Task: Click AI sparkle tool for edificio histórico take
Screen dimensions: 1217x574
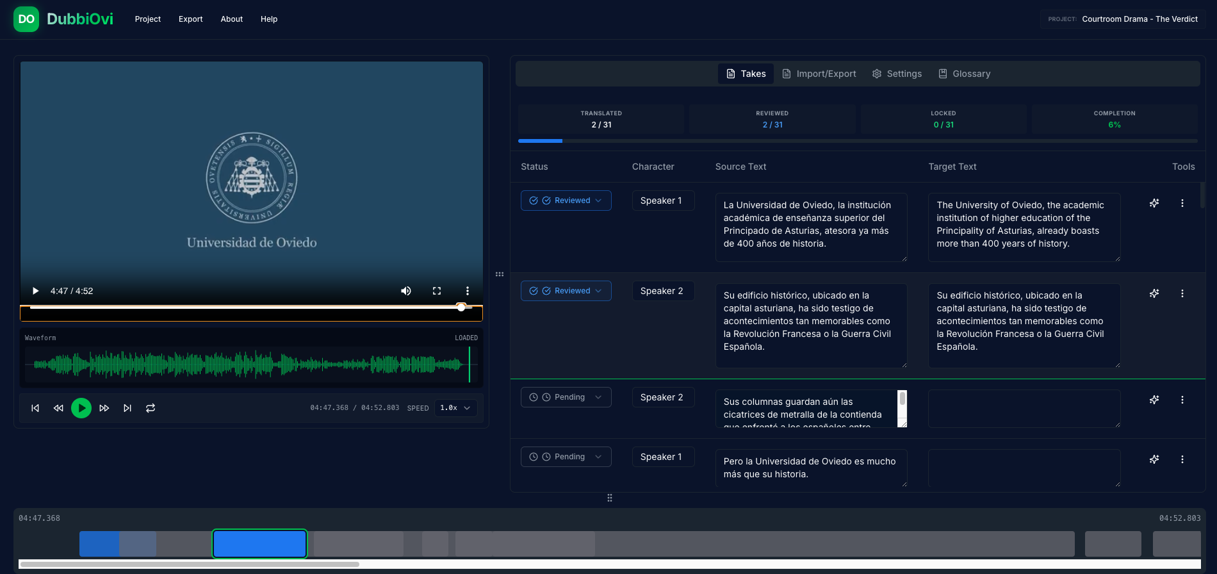Action: tap(1154, 293)
